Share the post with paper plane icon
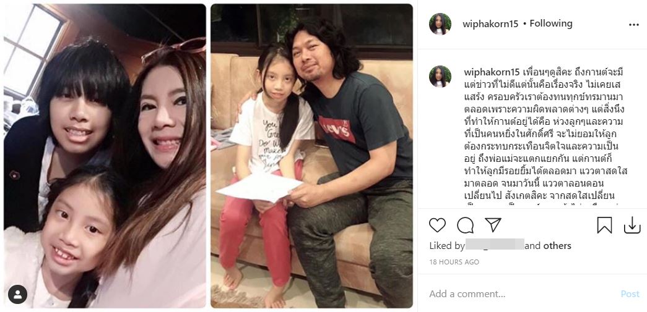Image resolution: width=647 pixels, height=312 pixels. click(493, 225)
